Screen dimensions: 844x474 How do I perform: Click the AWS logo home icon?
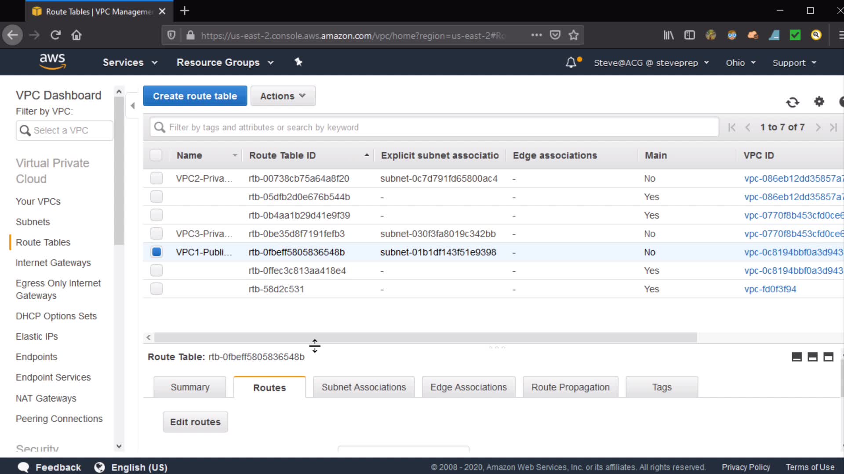coord(52,62)
